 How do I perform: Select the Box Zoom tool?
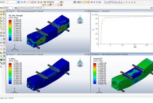coord(30,2)
